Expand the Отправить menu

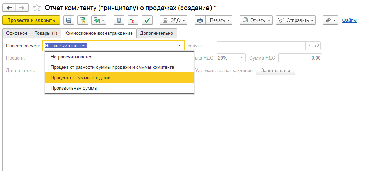(296, 20)
